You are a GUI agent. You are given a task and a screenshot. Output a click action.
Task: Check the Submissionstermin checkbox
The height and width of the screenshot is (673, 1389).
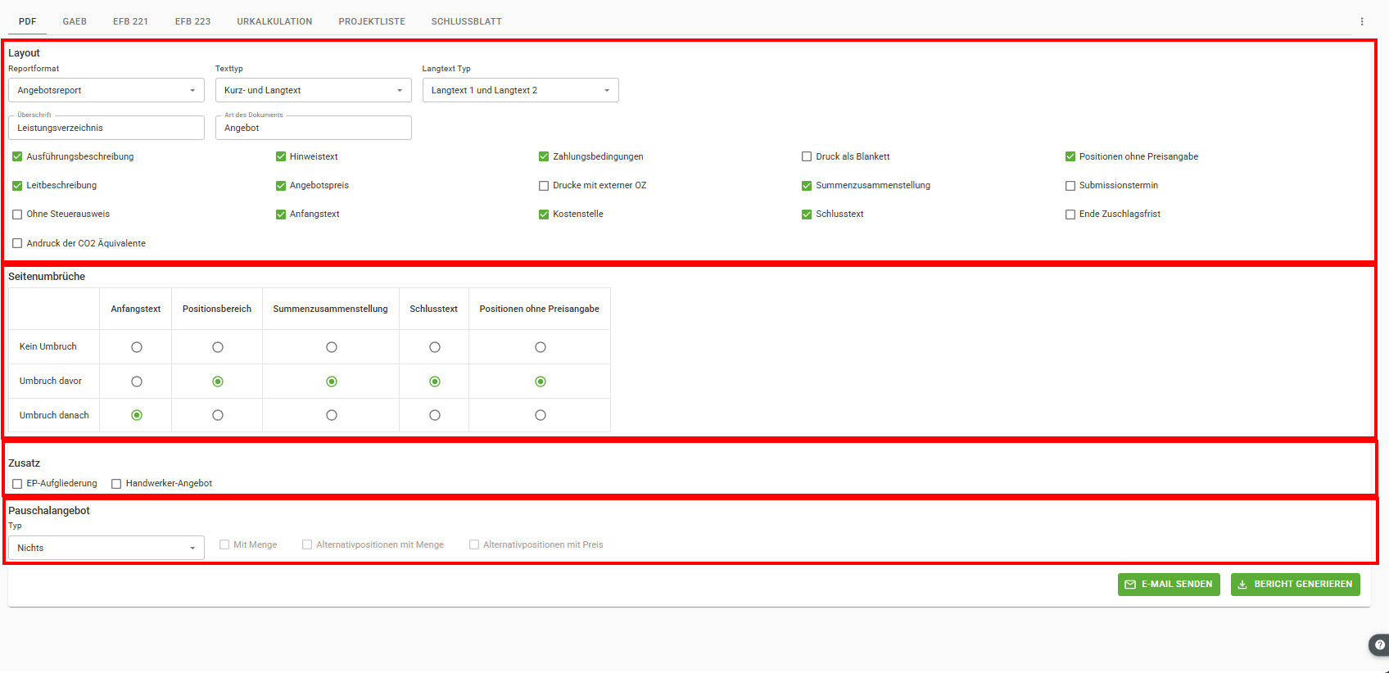[x=1070, y=186]
